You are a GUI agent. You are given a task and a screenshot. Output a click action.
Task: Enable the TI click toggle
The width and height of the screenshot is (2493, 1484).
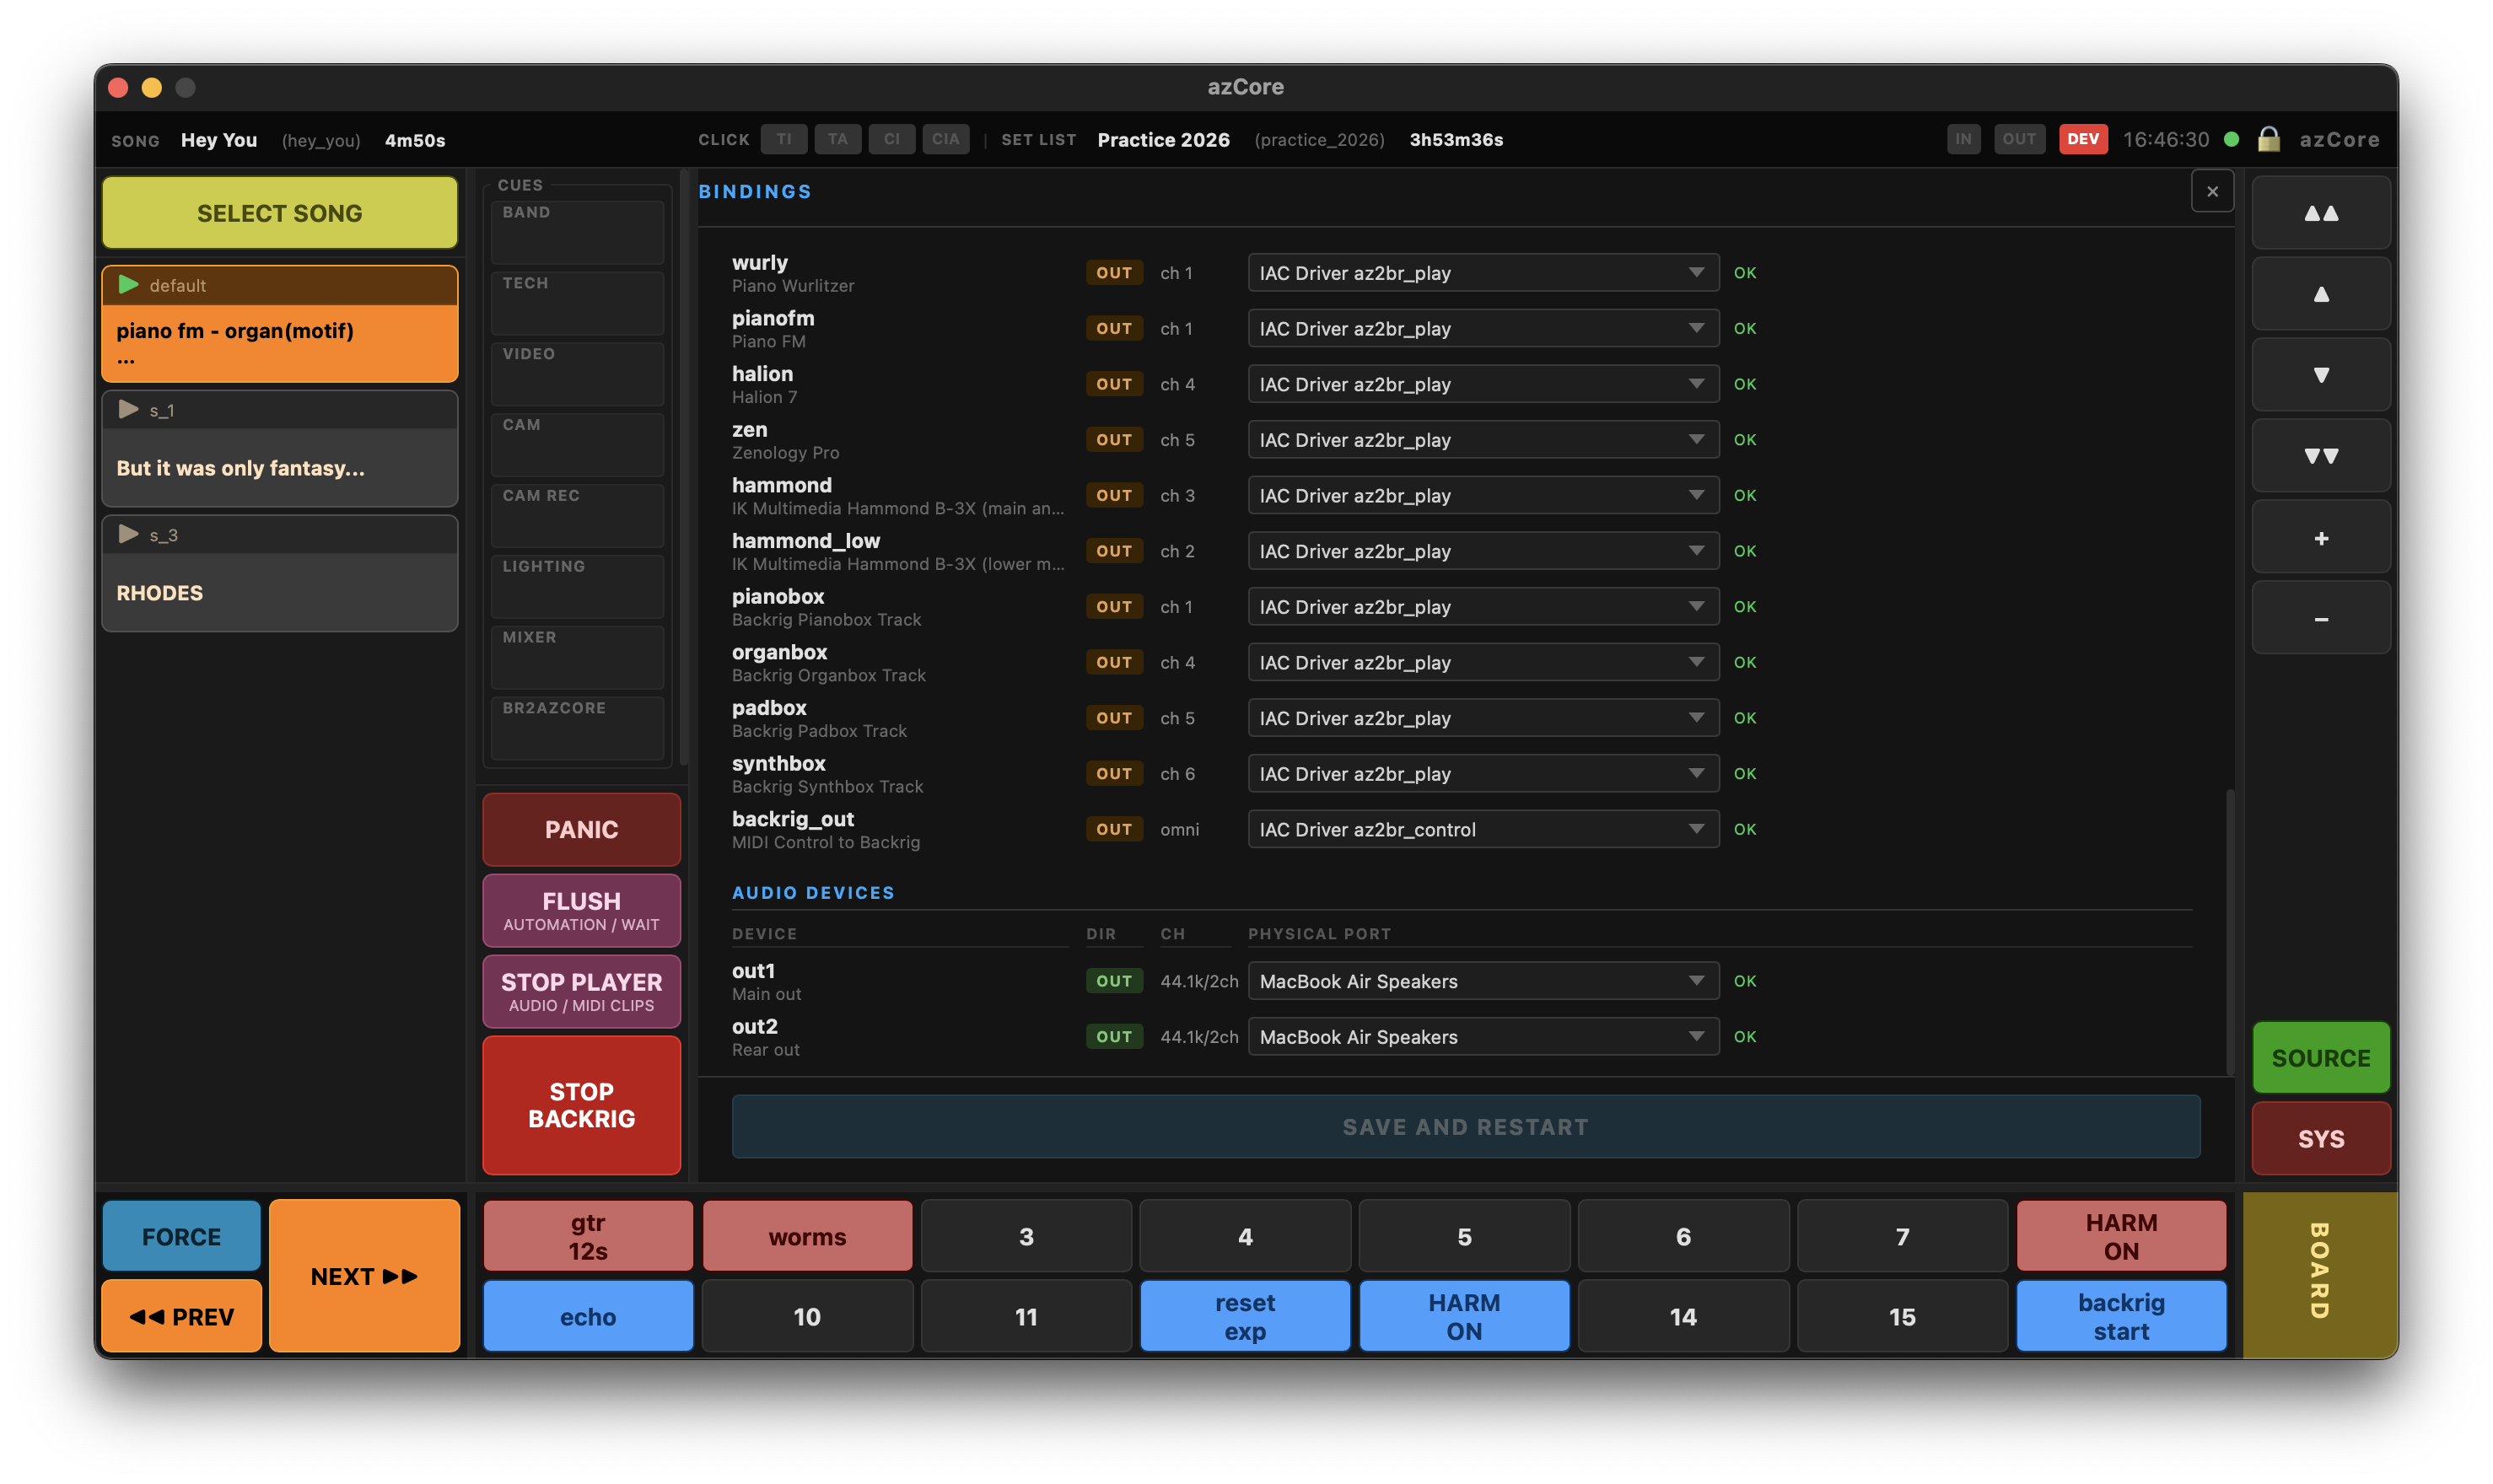pos(784,139)
